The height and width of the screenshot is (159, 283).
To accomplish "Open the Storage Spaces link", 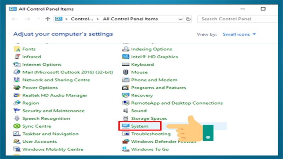I will (149, 118).
